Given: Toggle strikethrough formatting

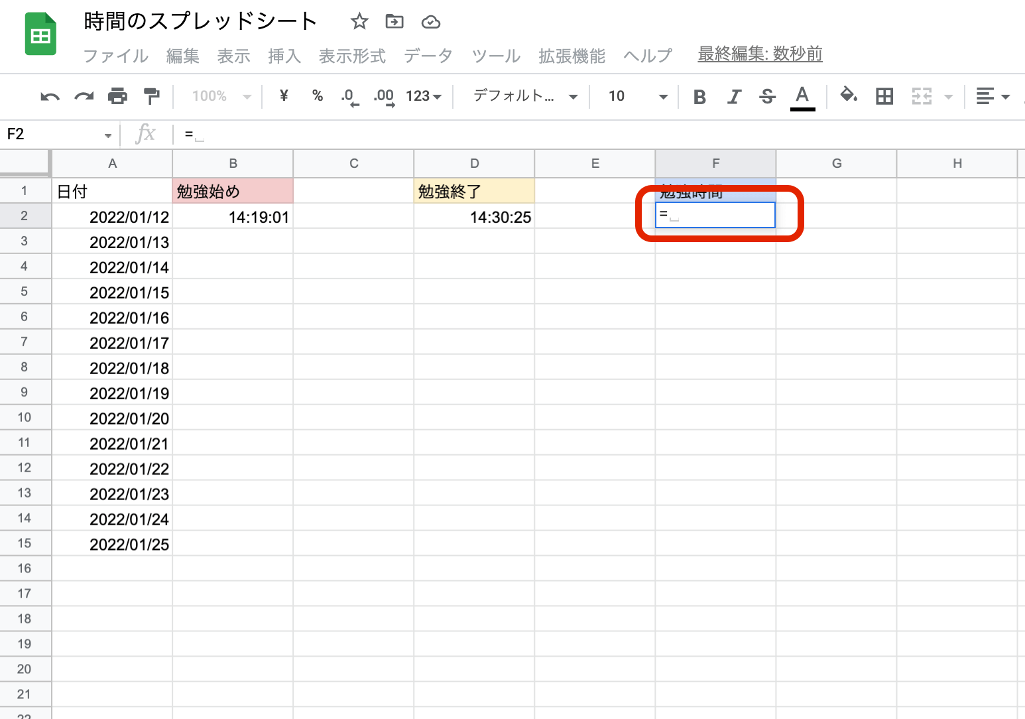Looking at the screenshot, I should click(767, 97).
